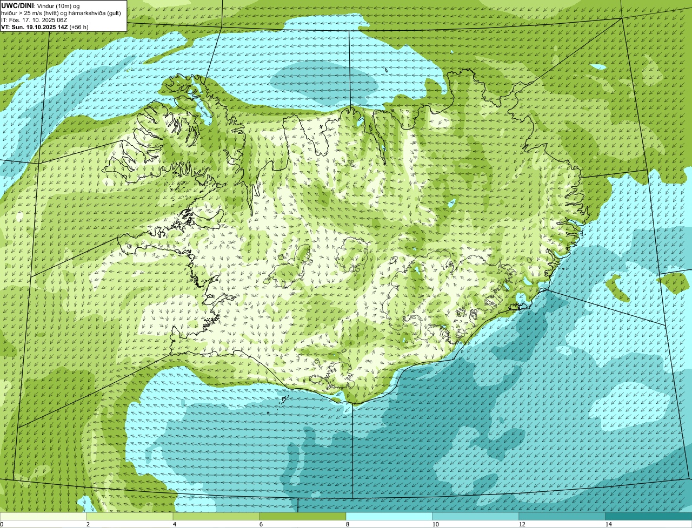Click the "14" label on the colour scale
Viewport: 692px width, 528px height.
click(x=608, y=524)
